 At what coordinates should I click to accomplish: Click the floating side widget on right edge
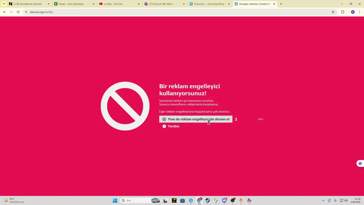coord(360,163)
